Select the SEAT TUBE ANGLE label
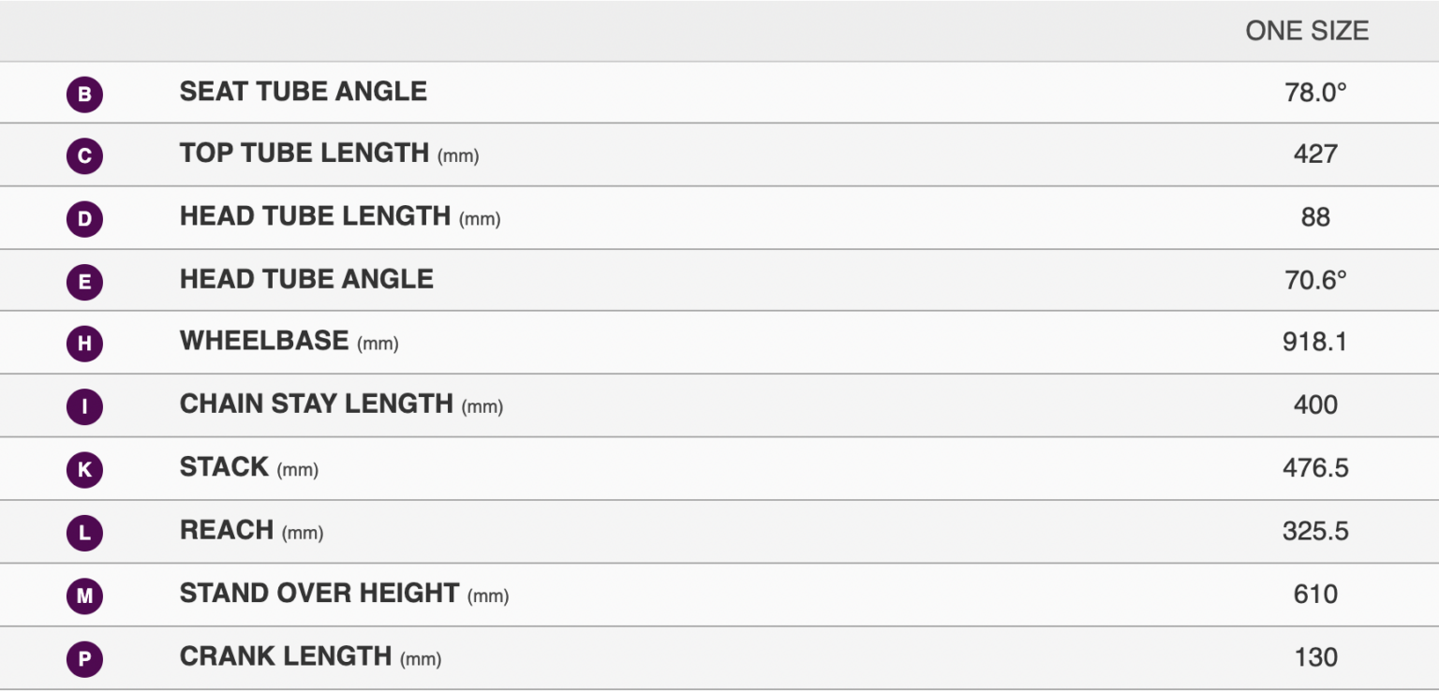1439x691 pixels. pyautogui.click(x=304, y=91)
